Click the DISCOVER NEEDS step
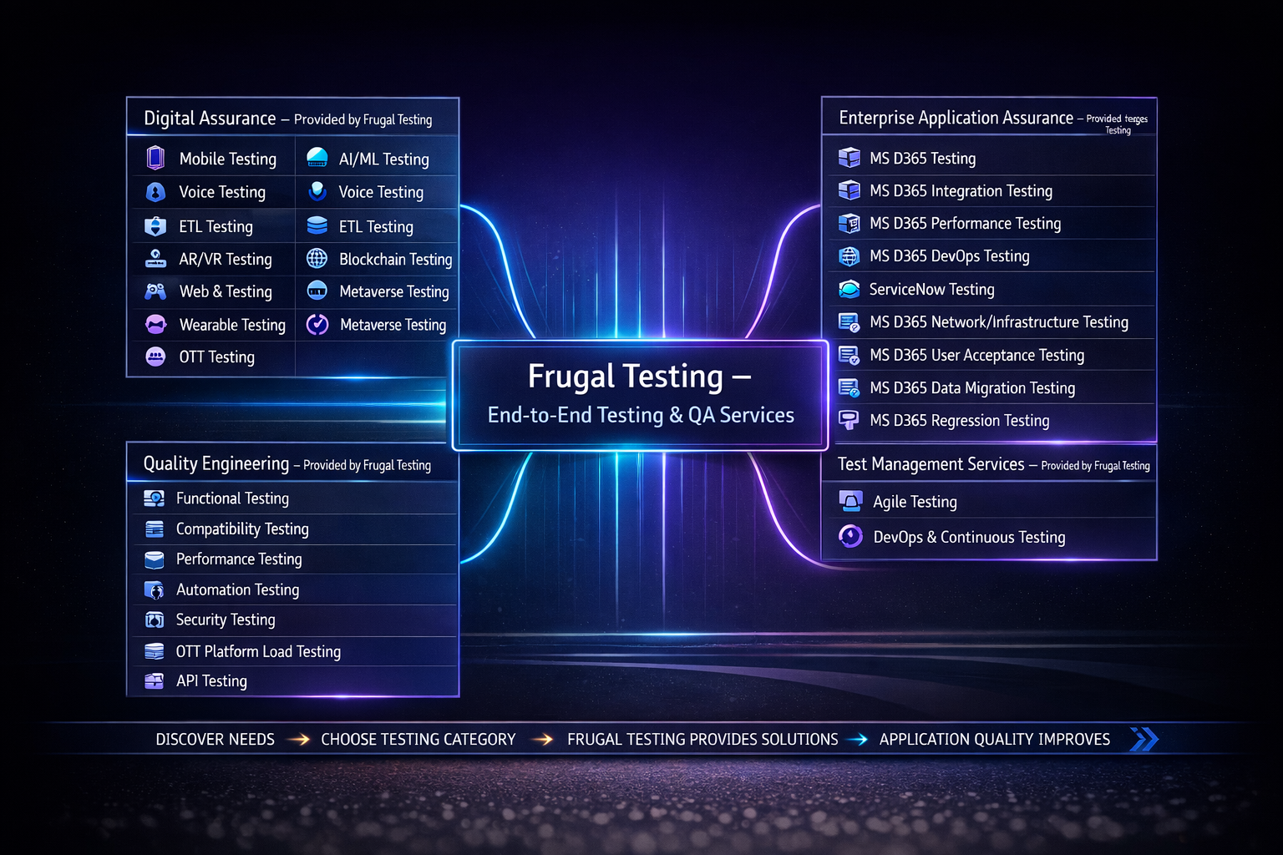Screen dimensions: 1283x855 pos(215,739)
